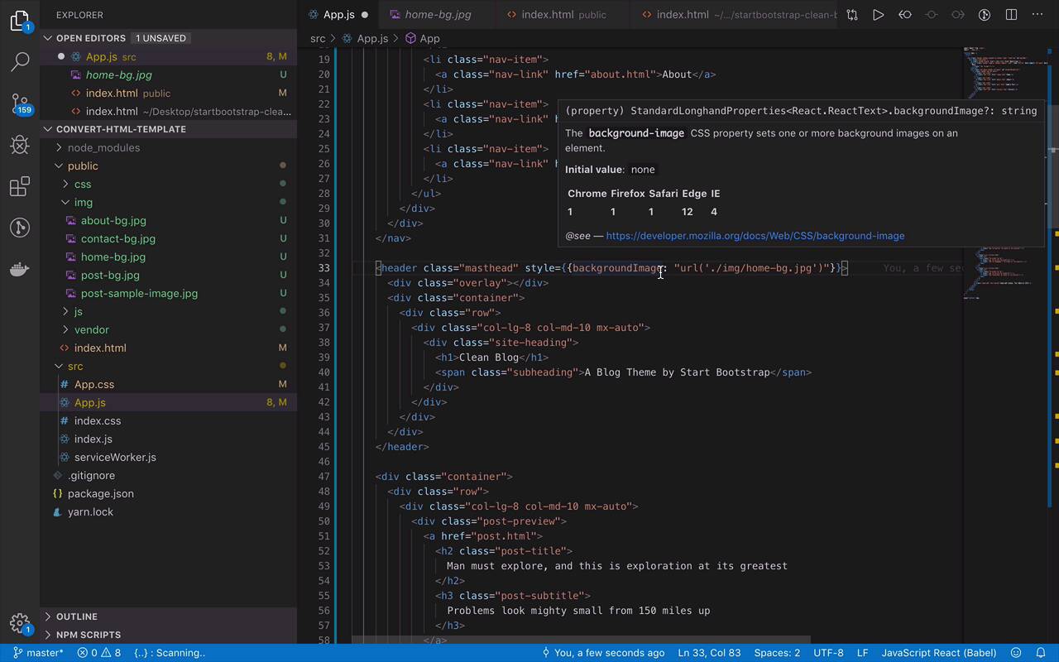Open the Extensions view
Viewport: 1059px width, 662px height.
(x=20, y=186)
